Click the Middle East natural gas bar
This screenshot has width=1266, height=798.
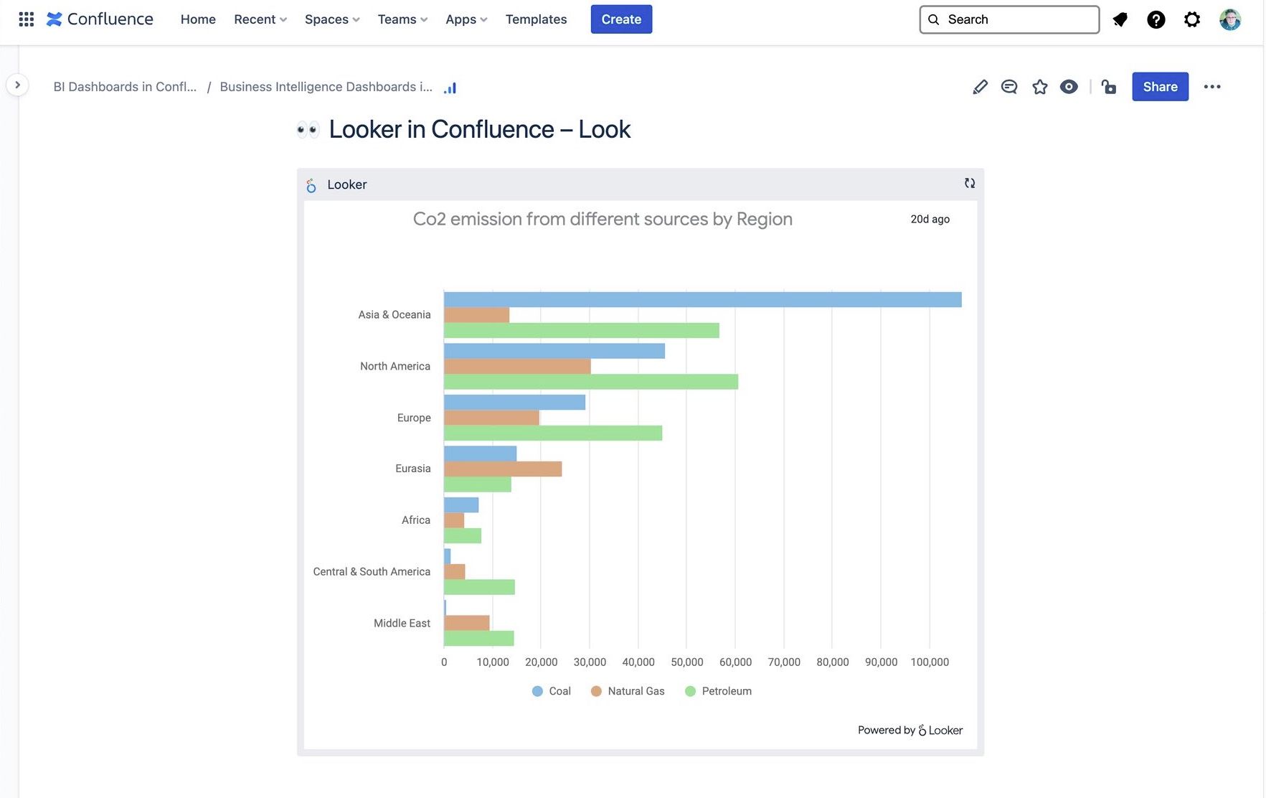coord(467,623)
